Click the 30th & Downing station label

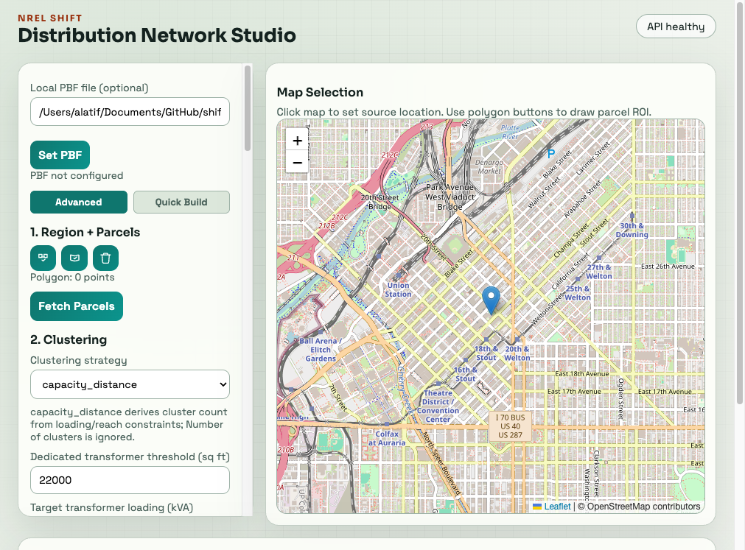632,230
